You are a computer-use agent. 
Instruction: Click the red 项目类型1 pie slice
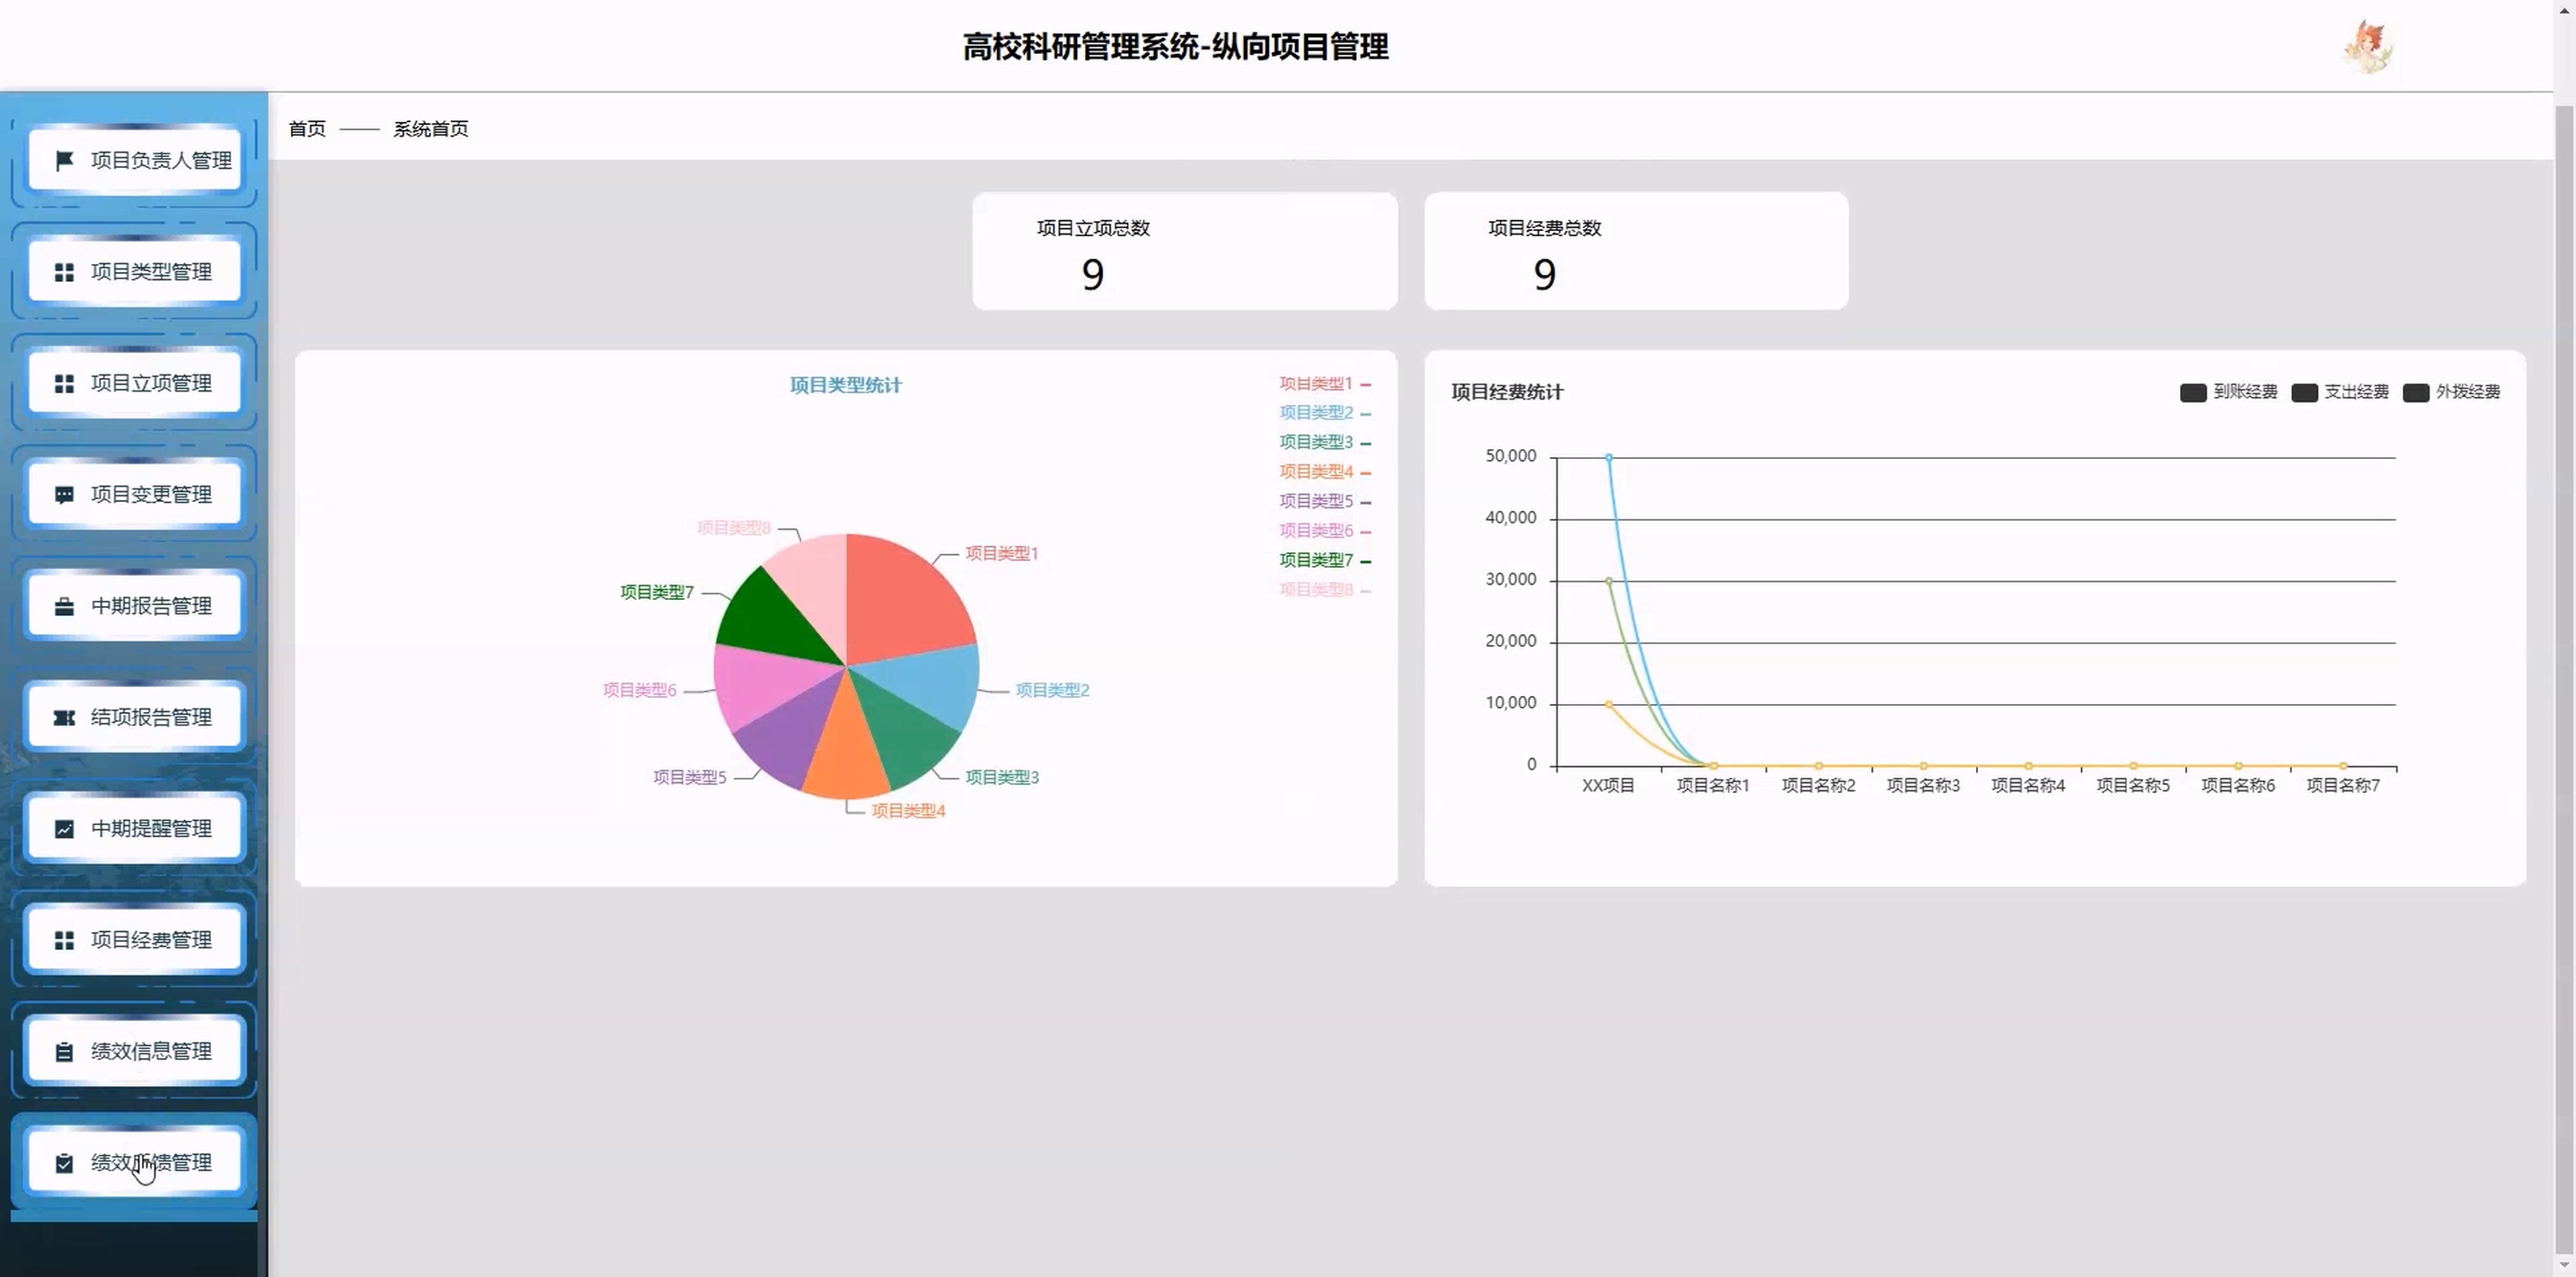(x=905, y=600)
